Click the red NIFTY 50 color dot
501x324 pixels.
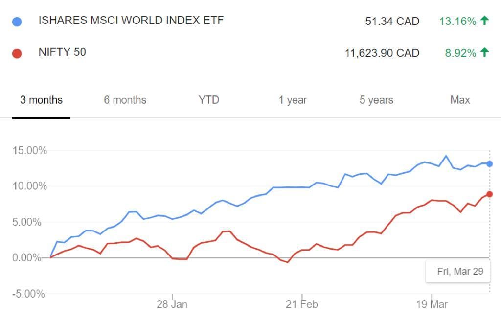tap(17, 53)
